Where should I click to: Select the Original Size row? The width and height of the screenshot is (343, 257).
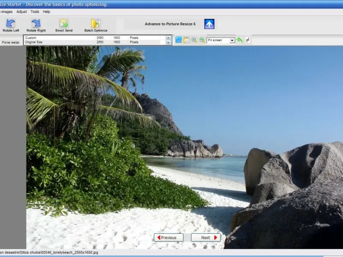pos(94,42)
